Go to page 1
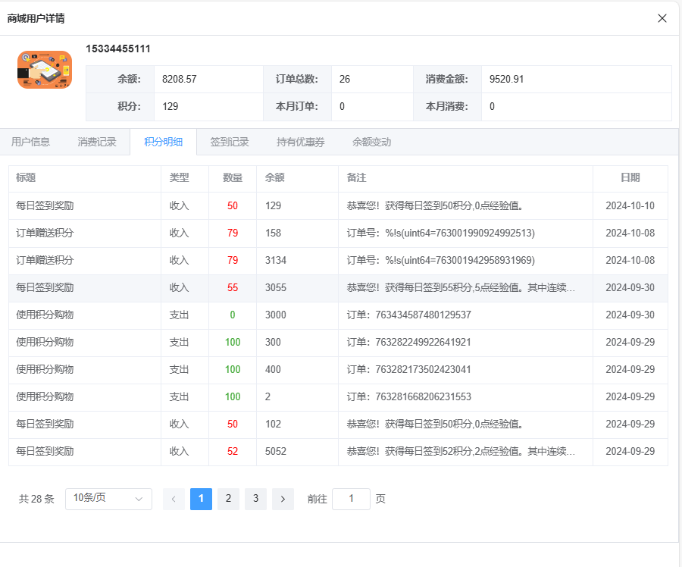The height and width of the screenshot is (567, 682). point(201,499)
